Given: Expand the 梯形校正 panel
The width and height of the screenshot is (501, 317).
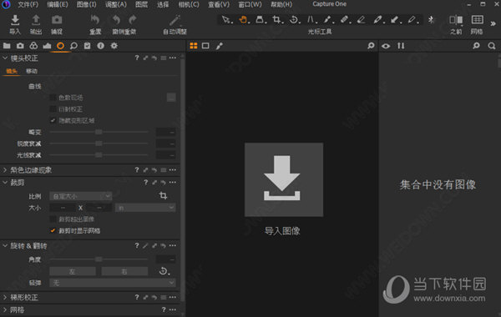Looking at the screenshot, I should click(5, 297).
